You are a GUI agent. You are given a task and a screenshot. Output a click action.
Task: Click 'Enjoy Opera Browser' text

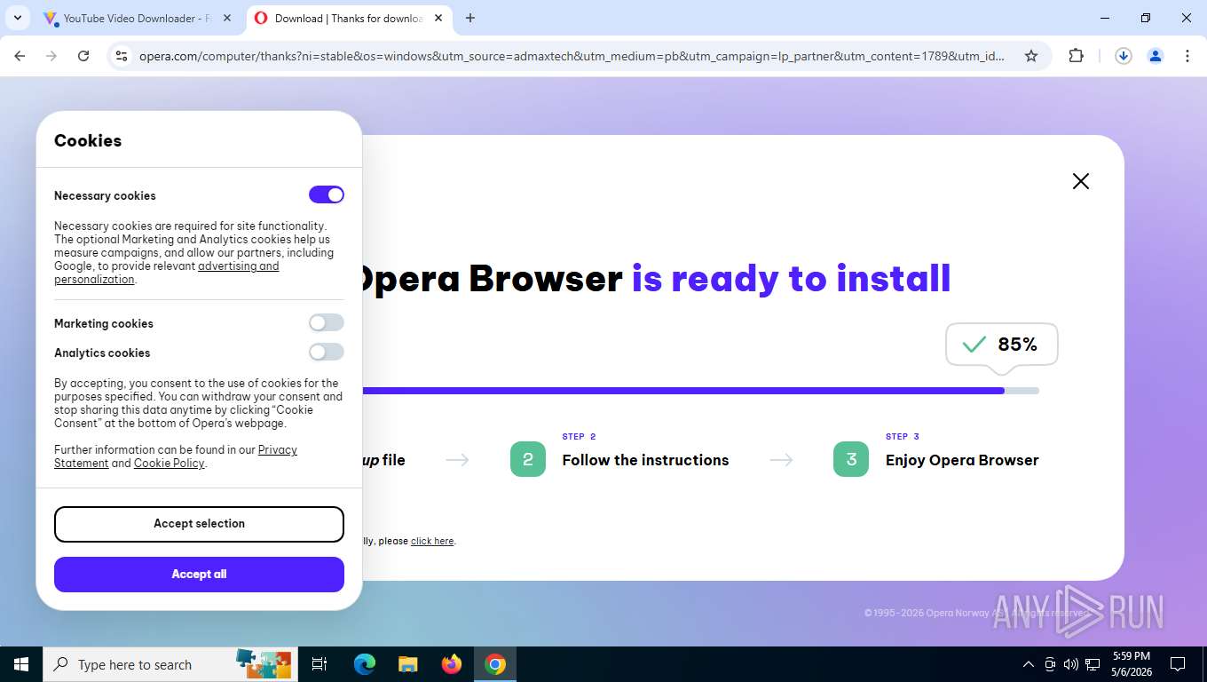pyautogui.click(x=962, y=460)
